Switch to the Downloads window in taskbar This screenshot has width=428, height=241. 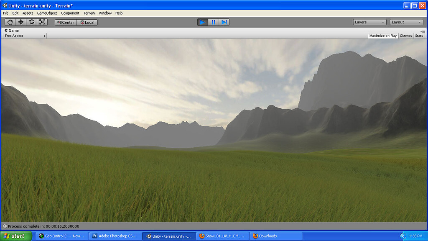[276, 236]
